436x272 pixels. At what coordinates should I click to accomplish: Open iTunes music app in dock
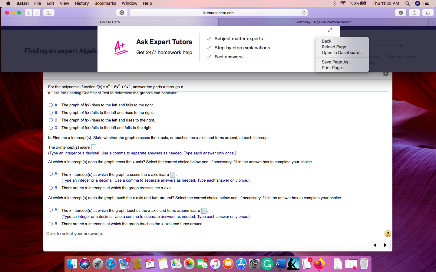215,264
